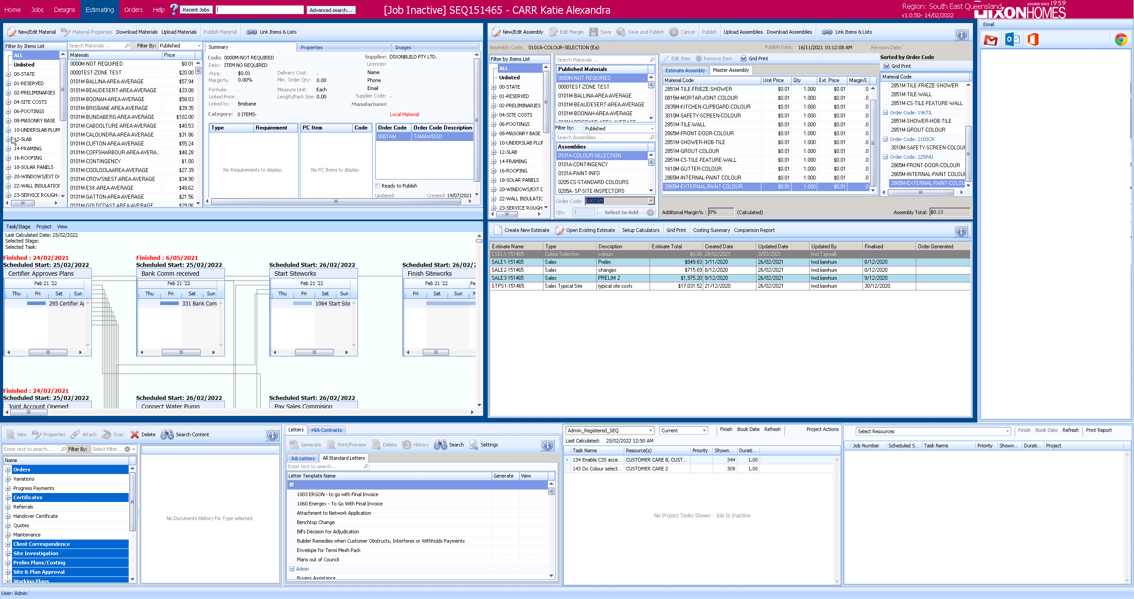1134x599 pixels.
Task: Expand the Variations document folder
Action: (8, 479)
